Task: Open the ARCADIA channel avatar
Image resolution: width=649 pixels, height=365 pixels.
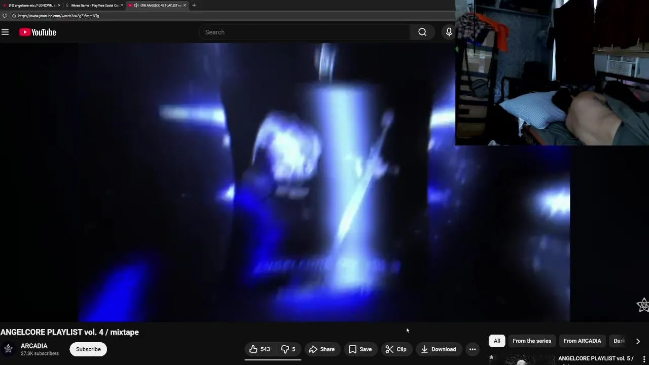Action: 8,349
